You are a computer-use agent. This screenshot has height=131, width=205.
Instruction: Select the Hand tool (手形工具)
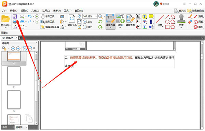(47, 16)
